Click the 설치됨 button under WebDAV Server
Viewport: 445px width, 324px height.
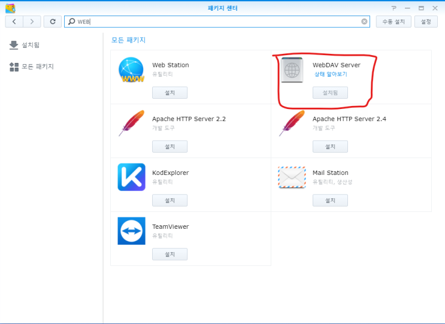(x=330, y=92)
